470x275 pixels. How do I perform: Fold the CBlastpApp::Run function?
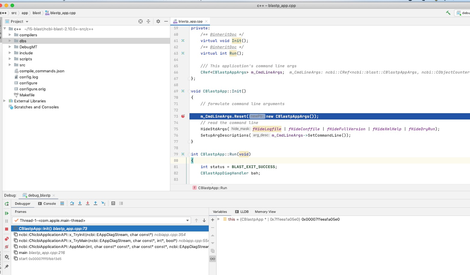pos(189,154)
